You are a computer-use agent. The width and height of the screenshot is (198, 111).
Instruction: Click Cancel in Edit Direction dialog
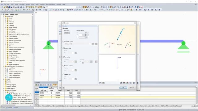(x=132, y=88)
